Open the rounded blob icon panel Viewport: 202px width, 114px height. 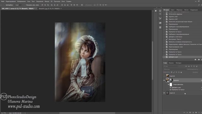pos(160,23)
